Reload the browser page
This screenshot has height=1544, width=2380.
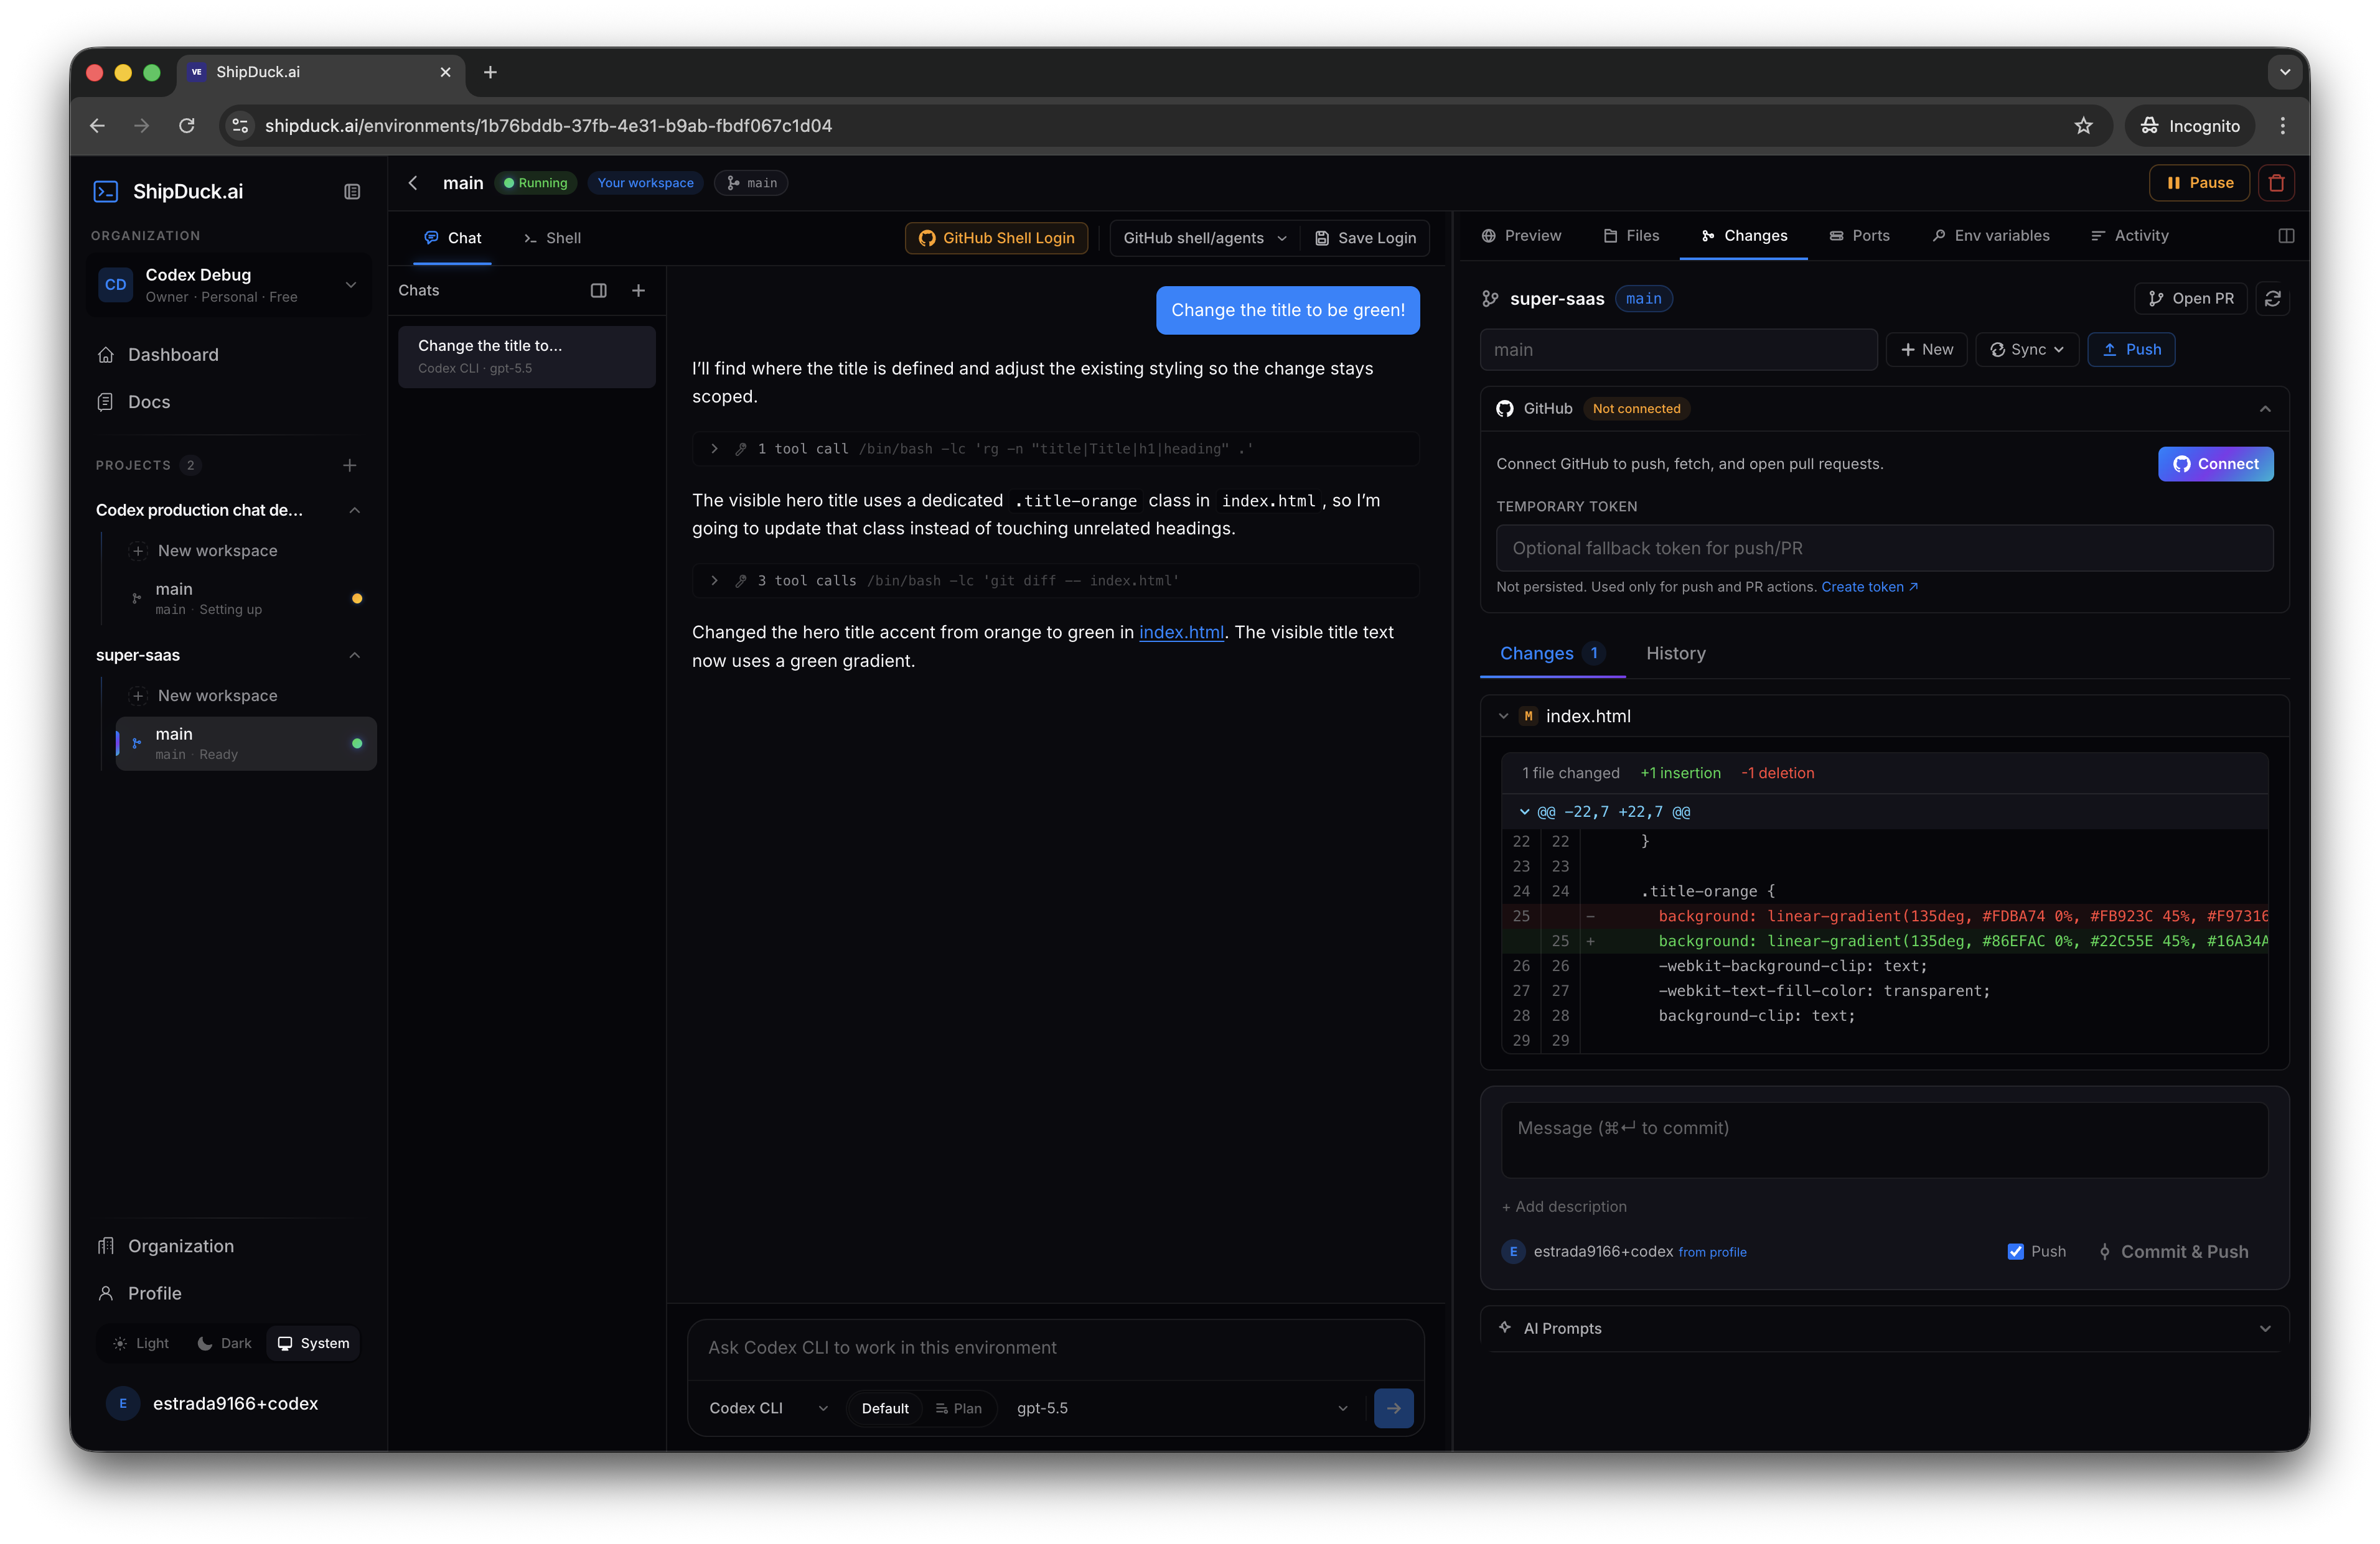tap(186, 126)
